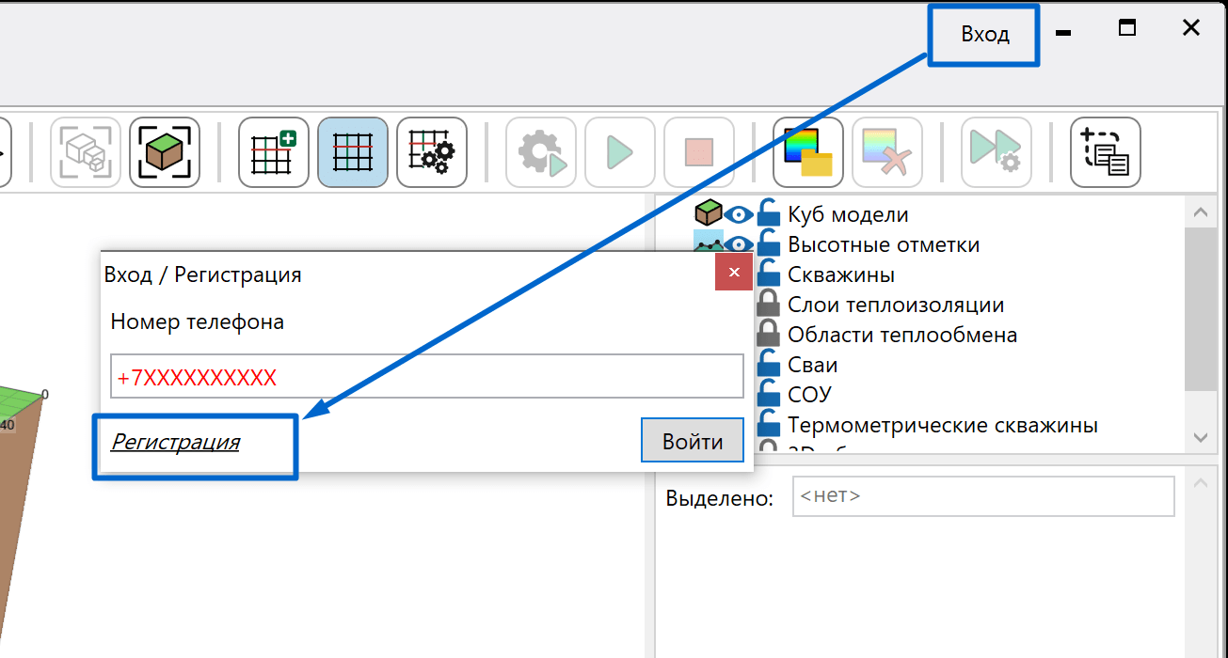
Task: Open grid settings icon with gears
Action: pyautogui.click(x=432, y=152)
